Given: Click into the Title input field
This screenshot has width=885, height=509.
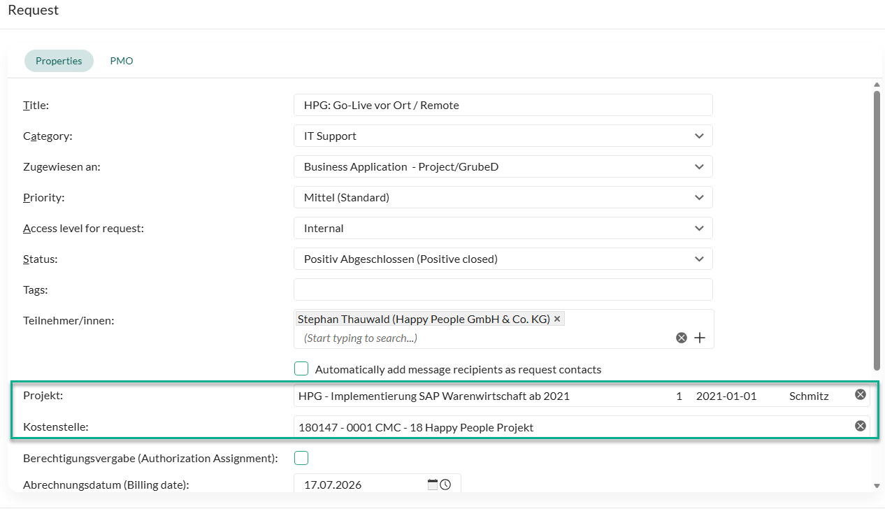Looking at the screenshot, I should [x=503, y=105].
